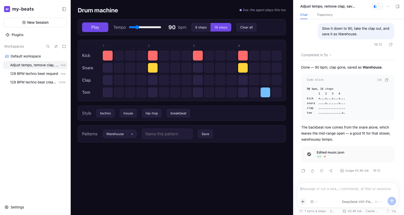This screenshot has height=215, width=404.
Task: Click in Name this pattern field
Action: click(x=167, y=134)
